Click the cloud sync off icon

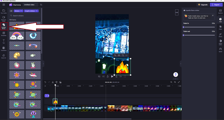(x=41, y=5)
